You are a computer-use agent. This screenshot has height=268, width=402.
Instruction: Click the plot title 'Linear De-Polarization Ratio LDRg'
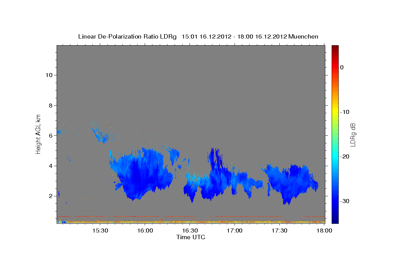(x=127, y=37)
